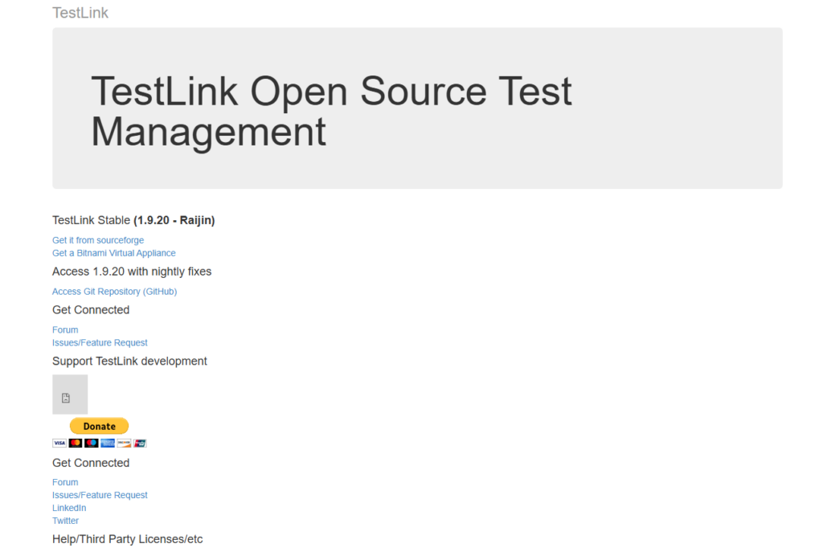Open the TestLink brand link in header
The width and height of the screenshot is (823, 552).
80,13
